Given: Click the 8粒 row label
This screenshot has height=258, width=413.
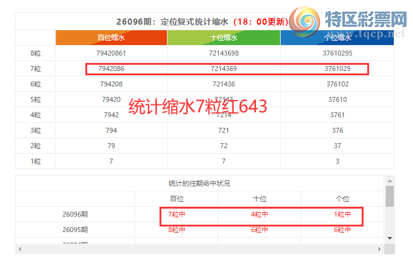Looking at the screenshot, I should [35, 53].
